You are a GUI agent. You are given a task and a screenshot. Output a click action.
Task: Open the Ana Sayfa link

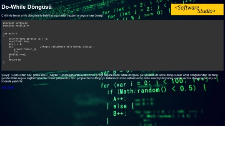pos(8,87)
